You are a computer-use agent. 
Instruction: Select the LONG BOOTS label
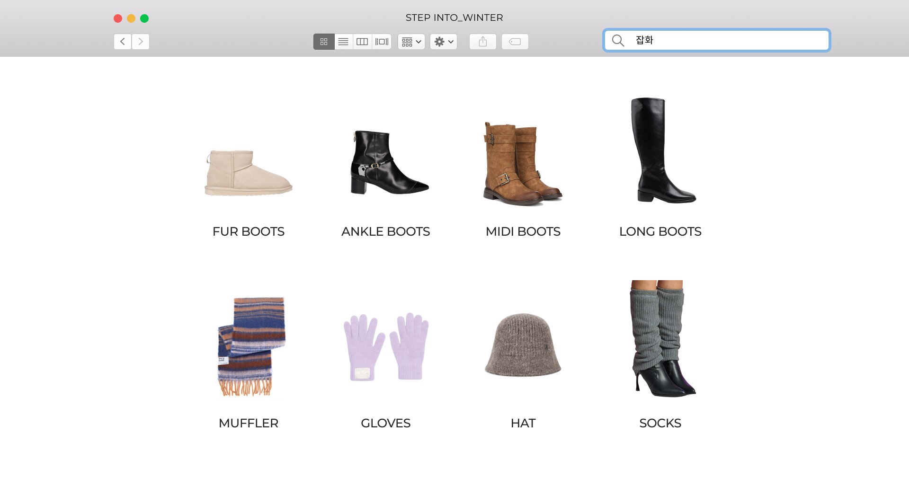(x=660, y=231)
